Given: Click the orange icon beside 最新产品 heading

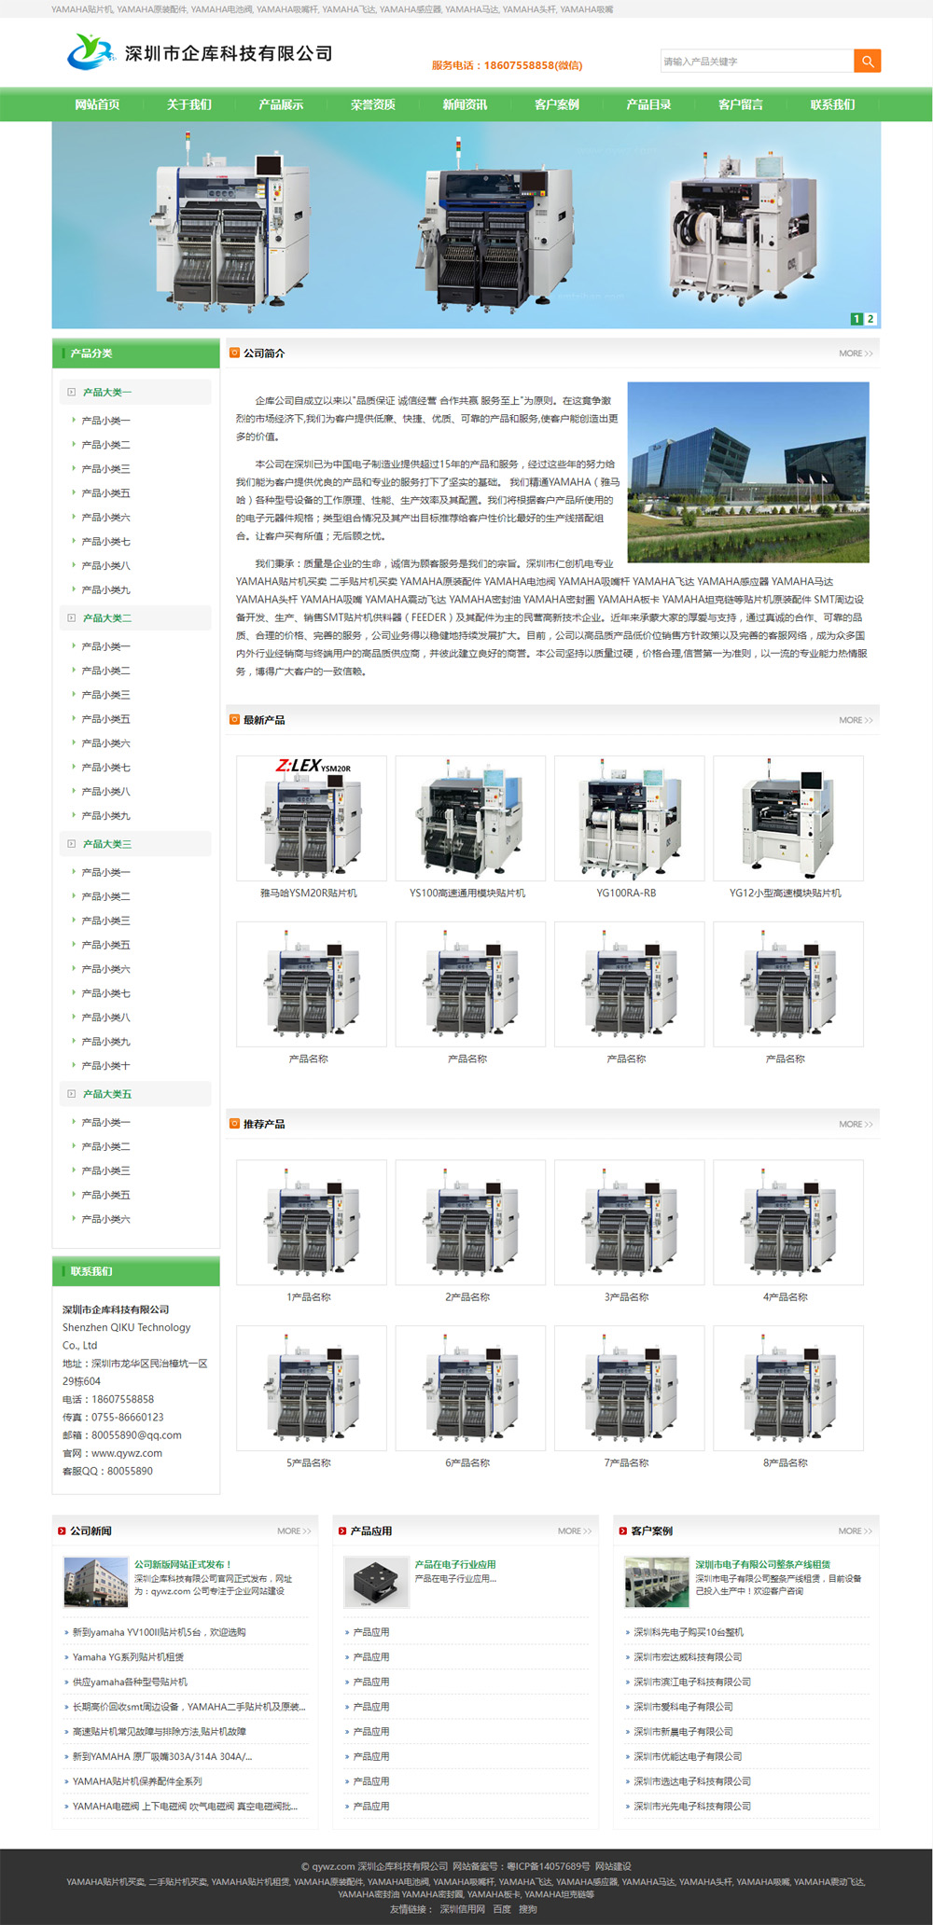Looking at the screenshot, I should (234, 719).
